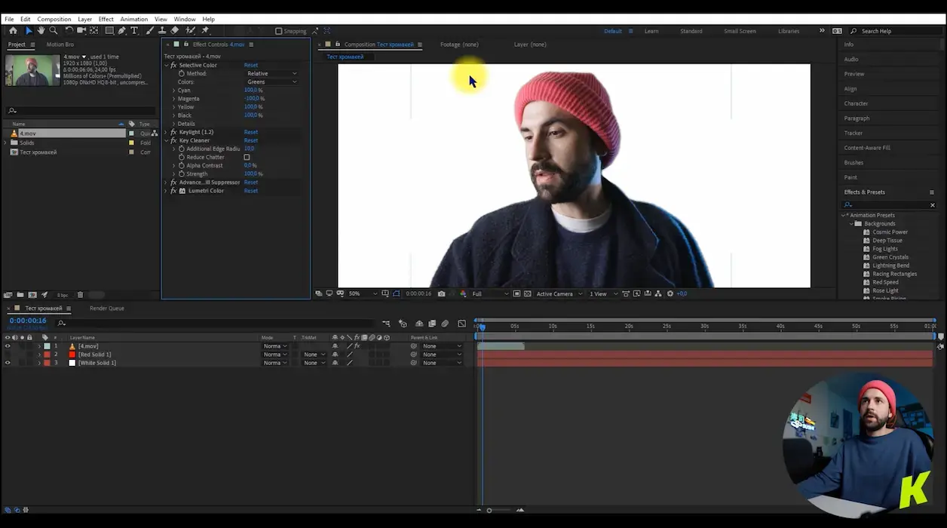Click the Draft 3D icon in timeline header
Image resolution: width=947 pixels, height=528 pixels.
[x=403, y=324]
